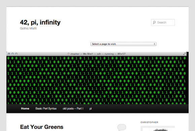Click the 'Gothic Misfit' tagline text
Viewport: 195px width, 131px height.
pyautogui.click(x=28, y=29)
